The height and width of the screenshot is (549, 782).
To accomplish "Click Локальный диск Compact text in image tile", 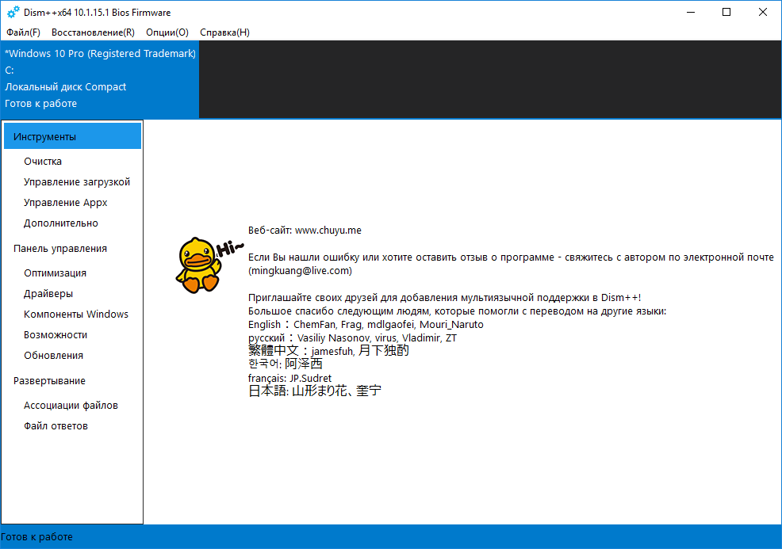I will tap(65, 86).
